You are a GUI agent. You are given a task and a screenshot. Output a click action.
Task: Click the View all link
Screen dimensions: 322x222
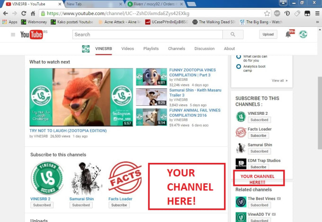(279, 81)
